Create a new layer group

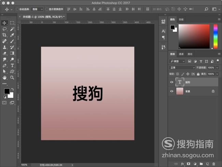pos(201,164)
